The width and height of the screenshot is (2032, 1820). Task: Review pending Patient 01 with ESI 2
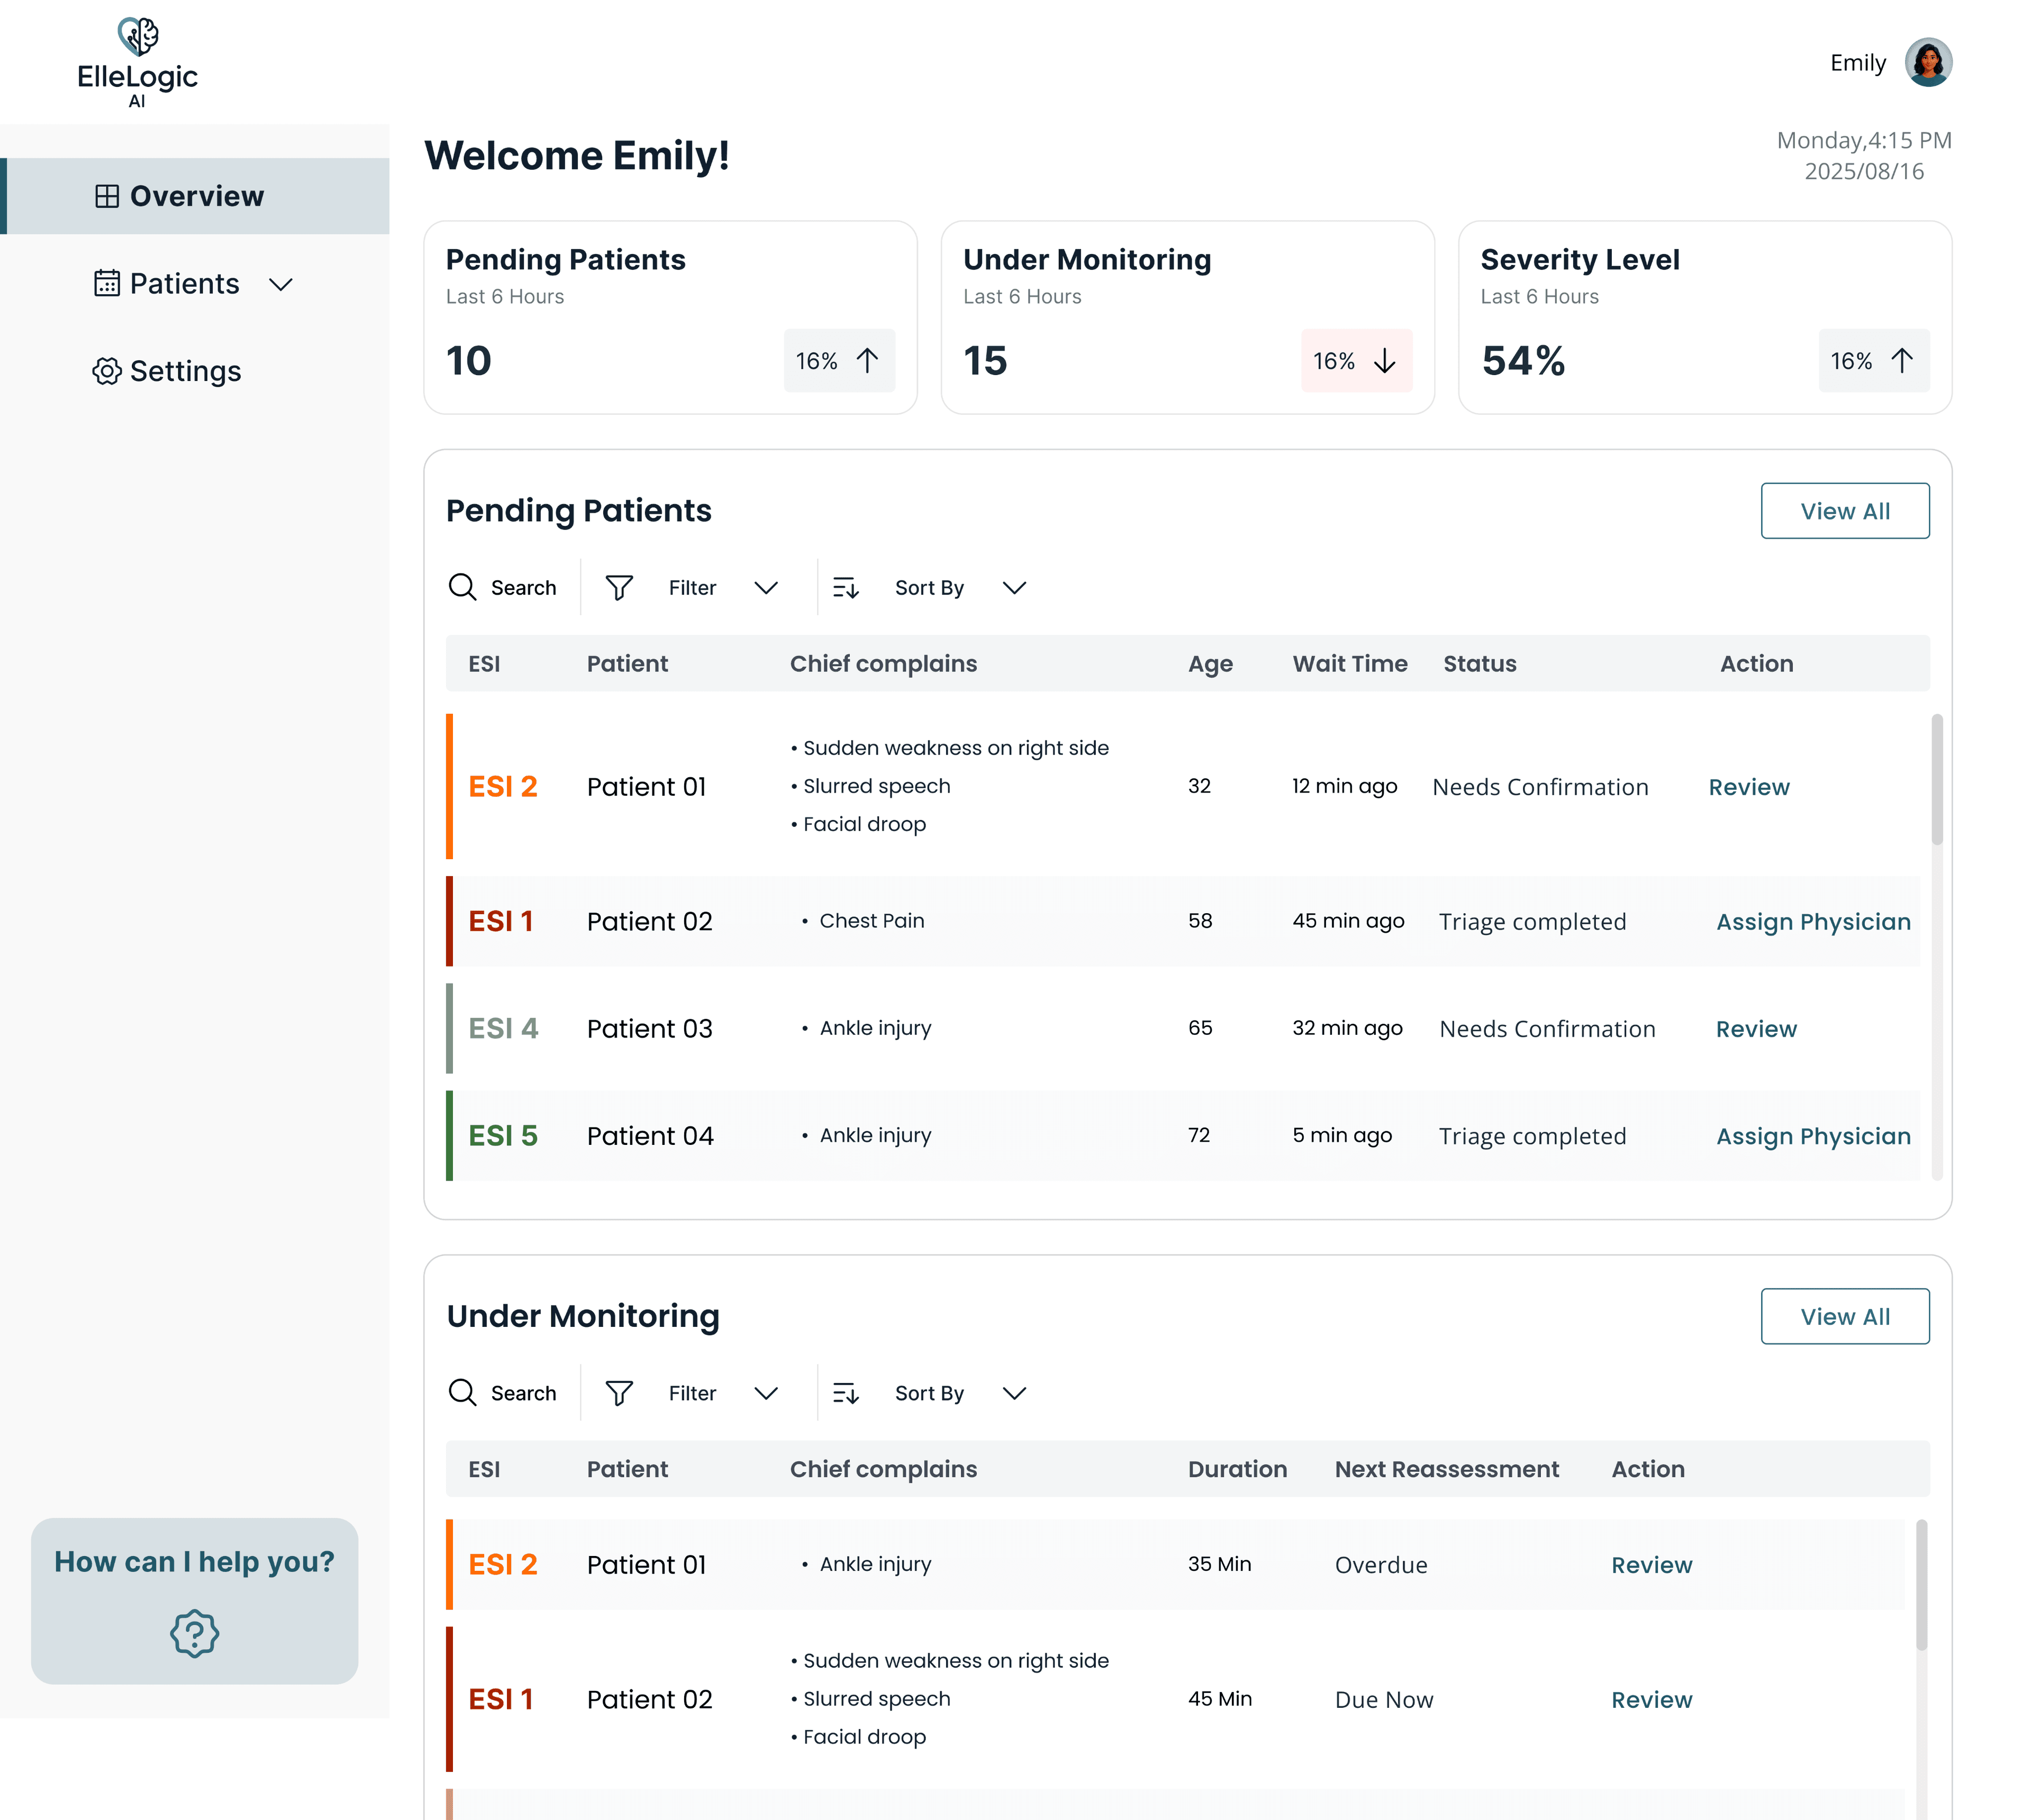point(1748,787)
